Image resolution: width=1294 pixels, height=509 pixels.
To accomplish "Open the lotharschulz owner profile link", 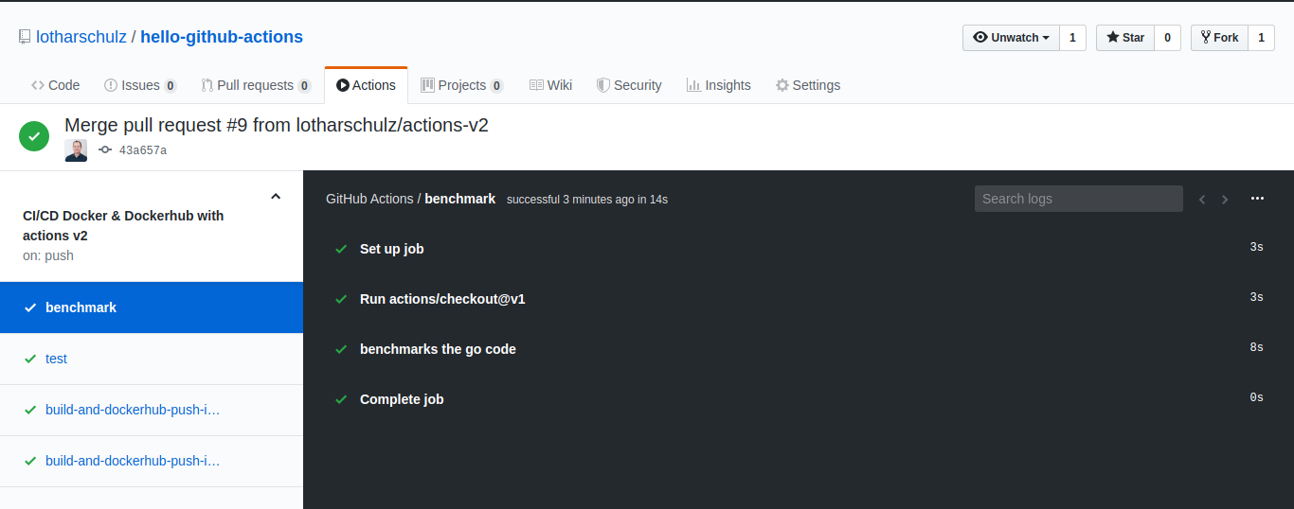I will click(81, 37).
